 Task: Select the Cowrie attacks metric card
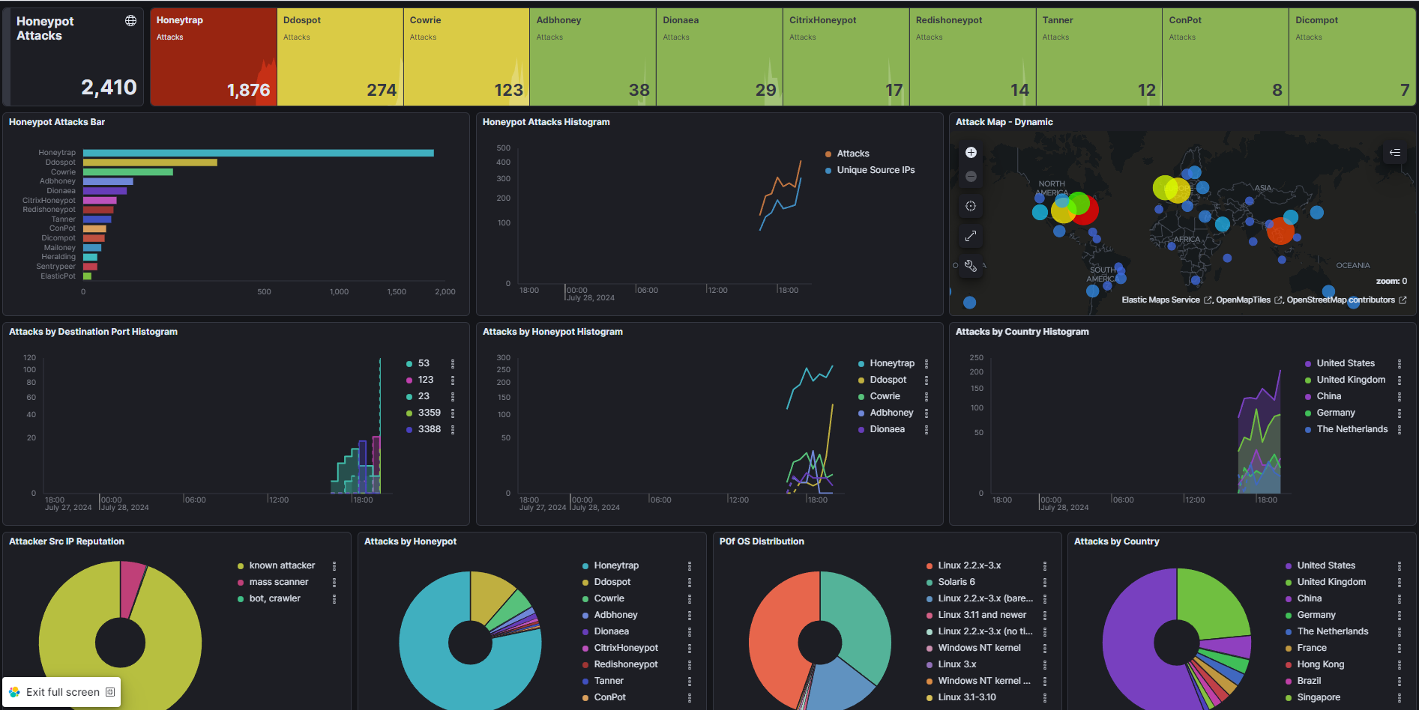click(466, 57)
